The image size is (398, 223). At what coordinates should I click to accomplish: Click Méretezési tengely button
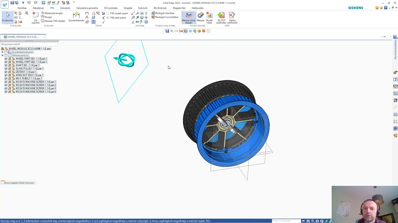52,13
